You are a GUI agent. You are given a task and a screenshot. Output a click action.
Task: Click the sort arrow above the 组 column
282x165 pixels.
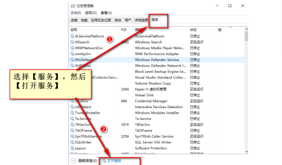pos(230,27)
